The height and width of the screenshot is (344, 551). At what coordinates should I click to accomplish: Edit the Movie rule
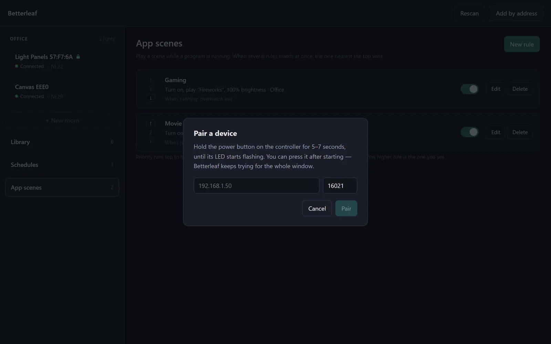point(496,132)
